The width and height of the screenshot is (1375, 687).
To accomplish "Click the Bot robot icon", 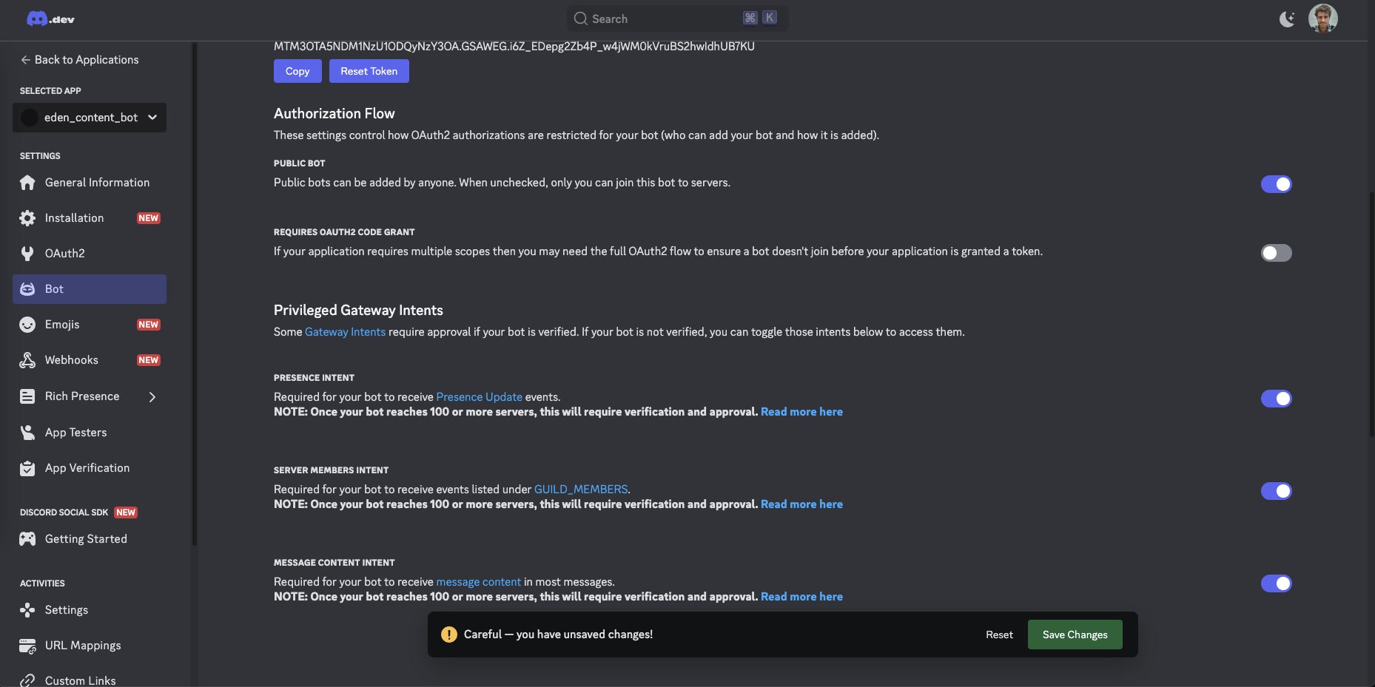I will [27, 289].
